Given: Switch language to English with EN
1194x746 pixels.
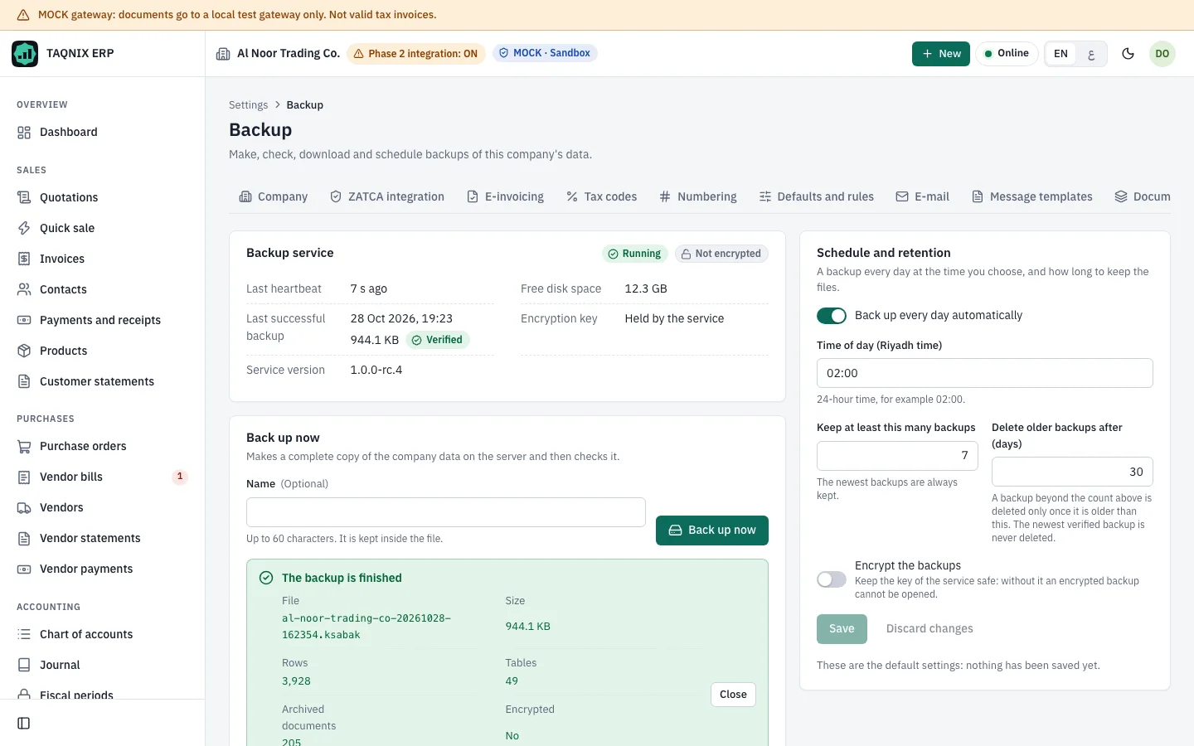Looking at the screenshot, I should tap(1061, 54).
